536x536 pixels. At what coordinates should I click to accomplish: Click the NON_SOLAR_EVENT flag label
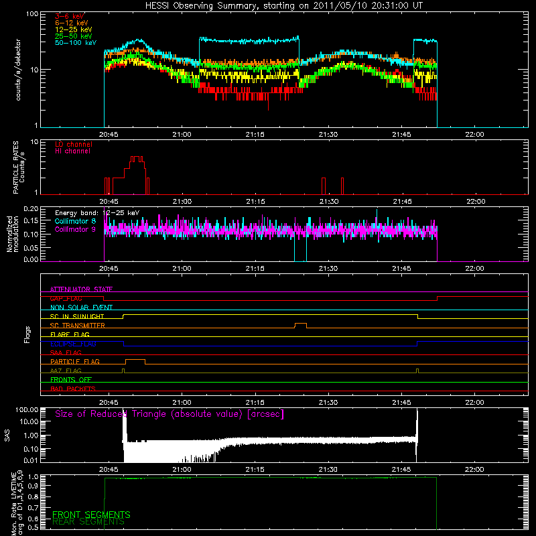click(81, 308)
